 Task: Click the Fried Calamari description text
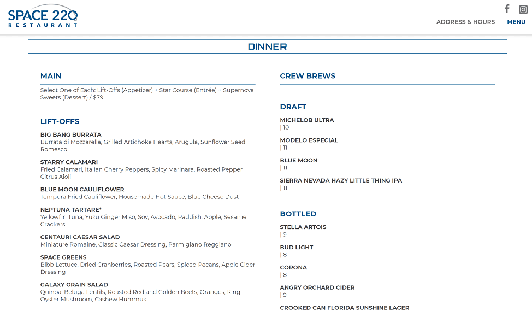(141, 173)
